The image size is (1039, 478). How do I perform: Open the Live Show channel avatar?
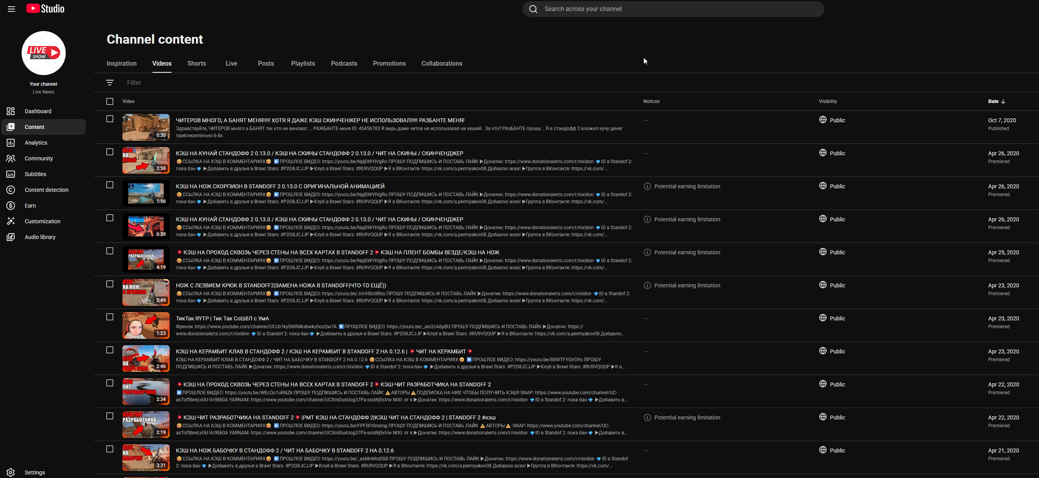[x=44, y=53]
